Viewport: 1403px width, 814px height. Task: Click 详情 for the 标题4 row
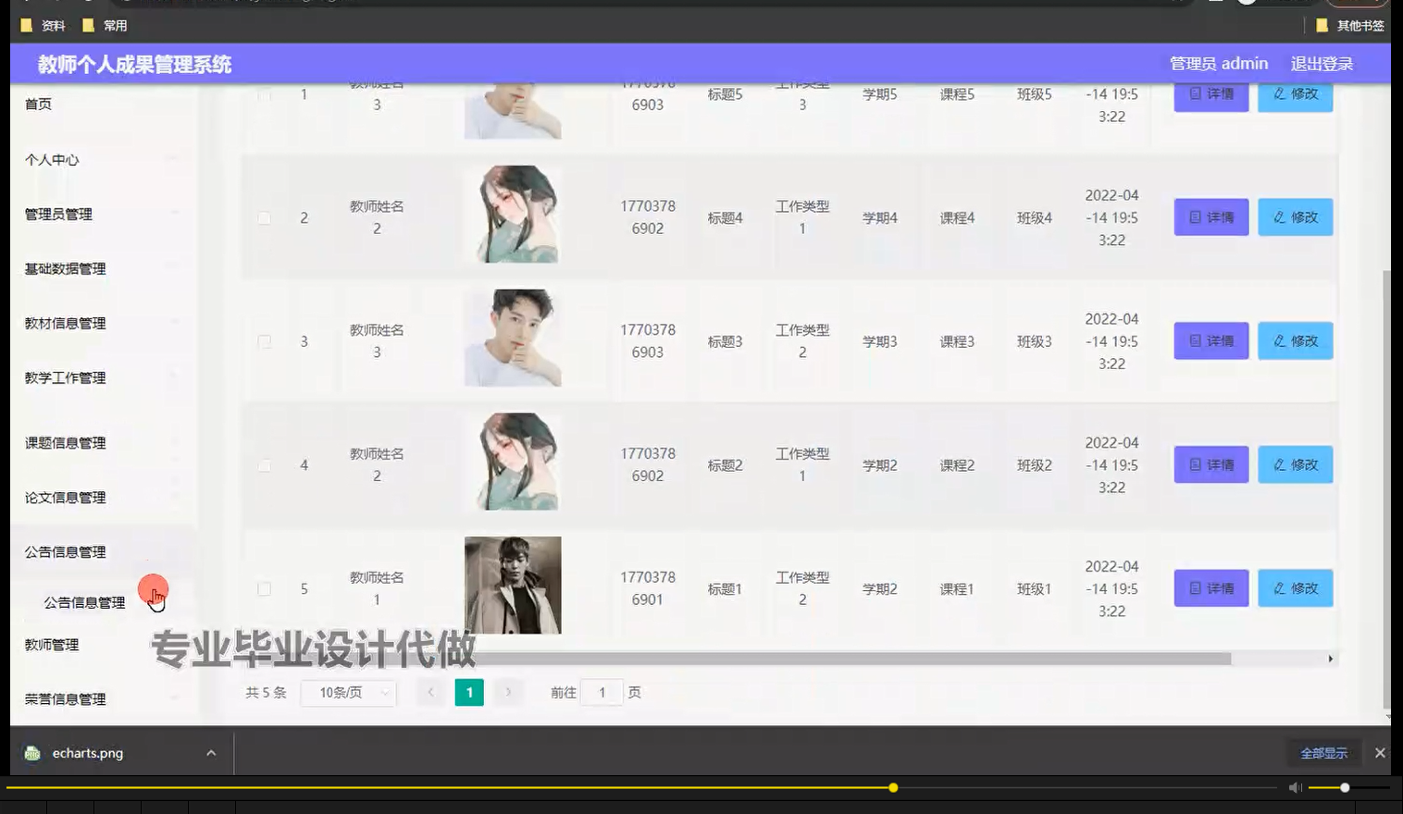click(x=1211, y=217)
